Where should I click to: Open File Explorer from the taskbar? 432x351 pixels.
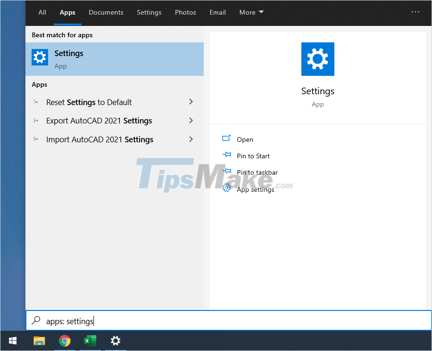[x=39, y=340]
